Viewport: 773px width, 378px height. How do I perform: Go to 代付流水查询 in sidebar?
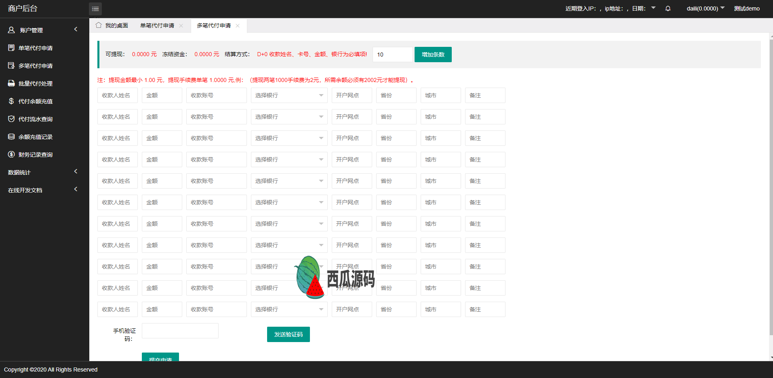click(x=44, y=119)
